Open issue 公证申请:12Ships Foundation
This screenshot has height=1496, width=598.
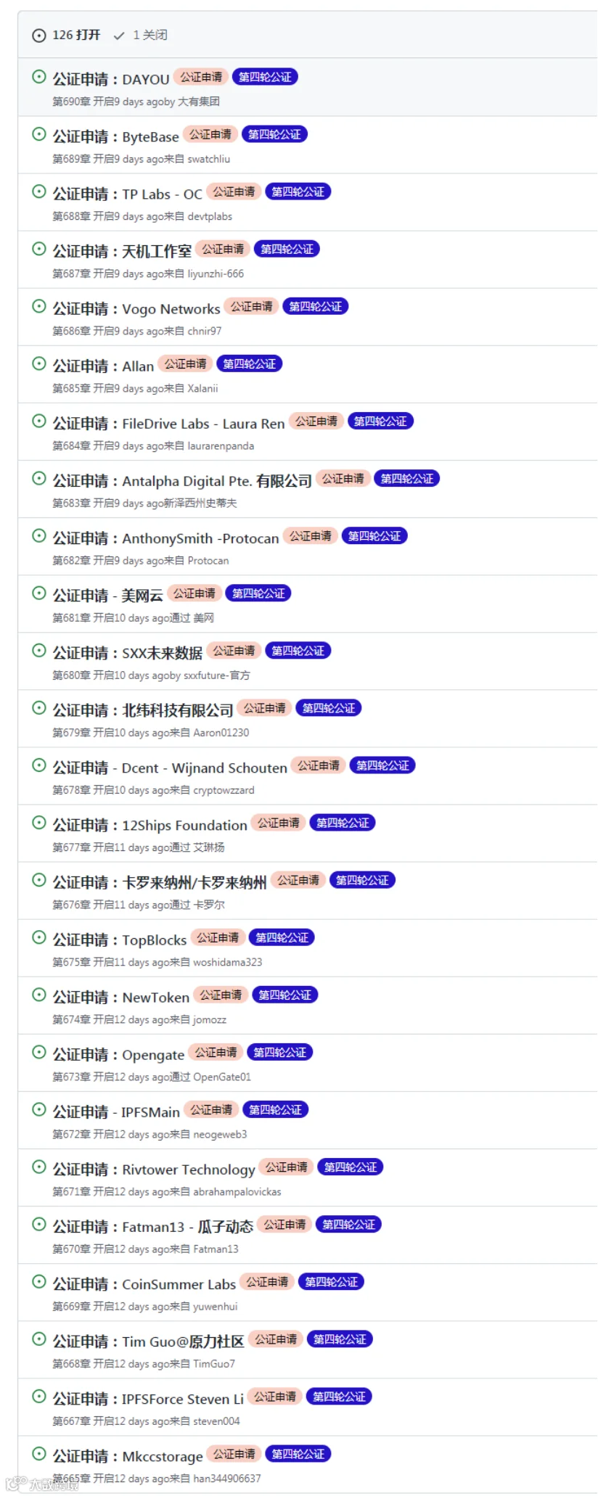pyautogui.click(x=149, y=825)
